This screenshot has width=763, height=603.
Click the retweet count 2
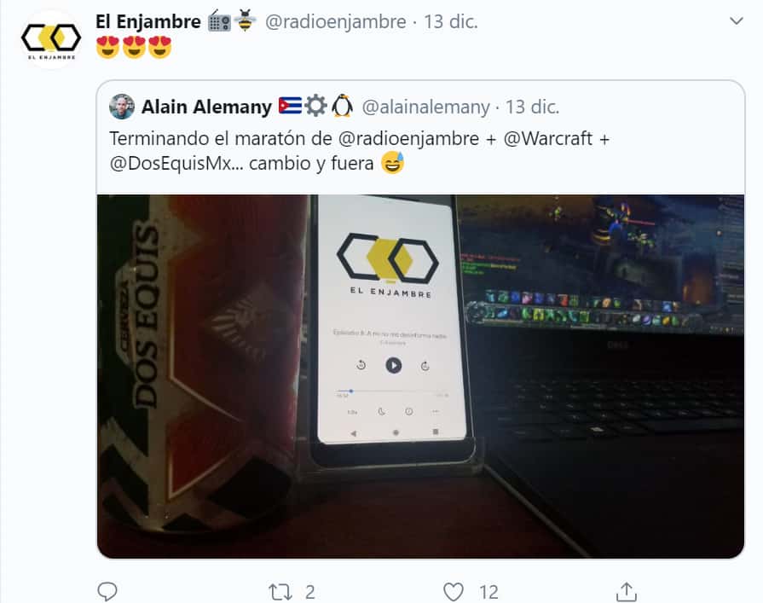pos(310,592)
